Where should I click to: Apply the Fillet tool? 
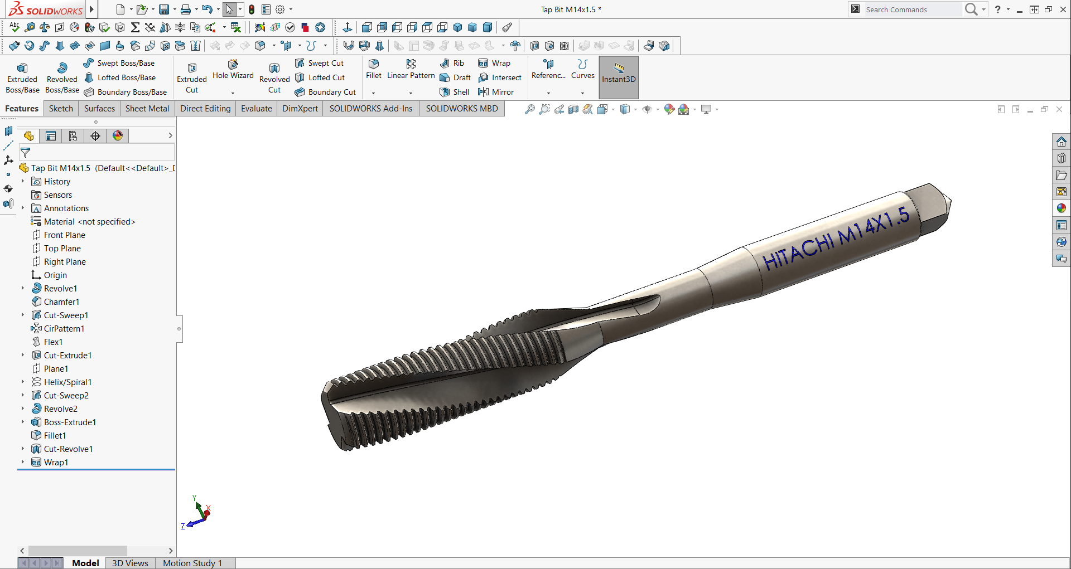point(374,70)
